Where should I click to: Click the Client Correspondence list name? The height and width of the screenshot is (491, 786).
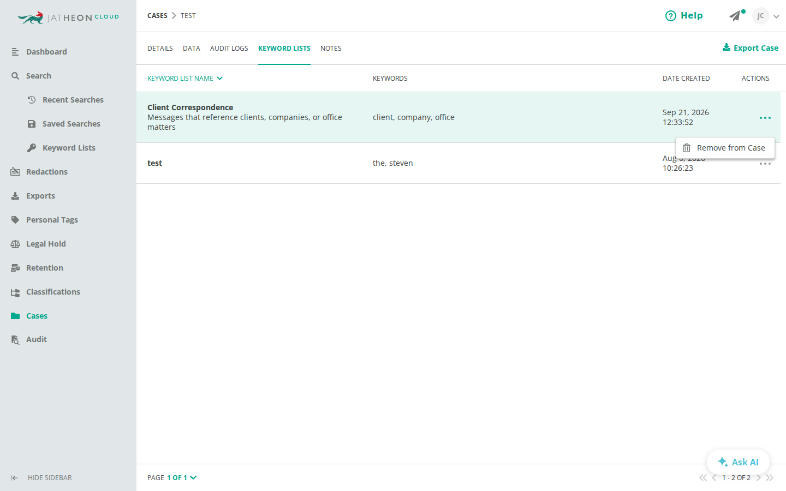pos(190,107)
